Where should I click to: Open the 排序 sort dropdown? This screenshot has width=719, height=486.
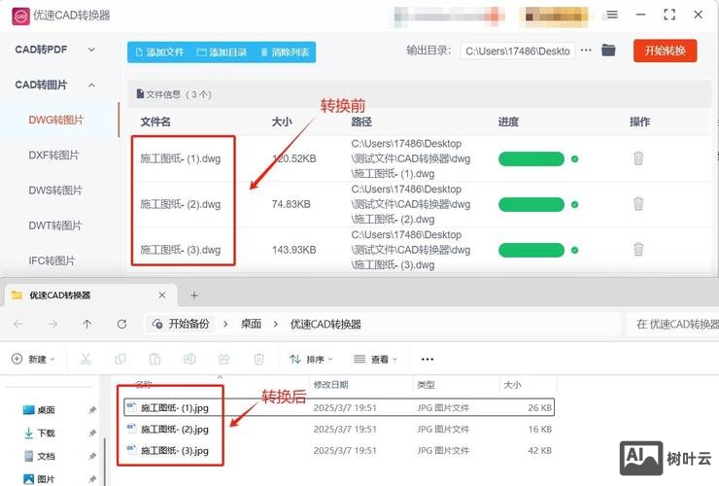coord(311,359)
